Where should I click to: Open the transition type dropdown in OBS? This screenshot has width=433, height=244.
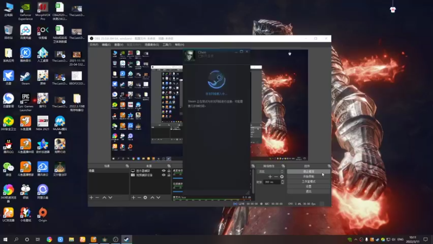270,171
